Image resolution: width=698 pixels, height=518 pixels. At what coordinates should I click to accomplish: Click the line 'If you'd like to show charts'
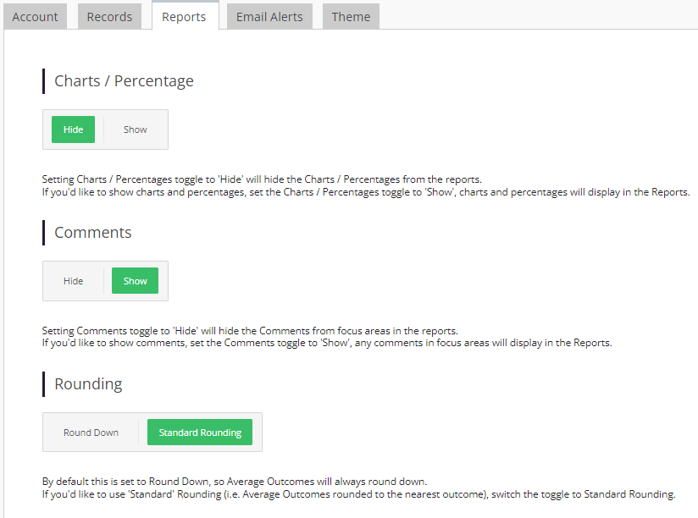[x=366, y=192]
